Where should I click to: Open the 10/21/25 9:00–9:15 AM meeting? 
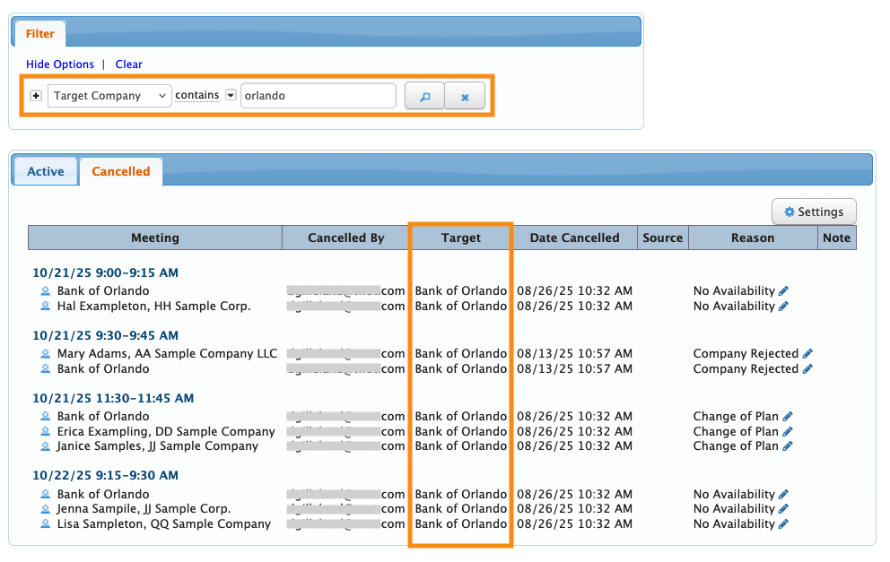point(105,272)
